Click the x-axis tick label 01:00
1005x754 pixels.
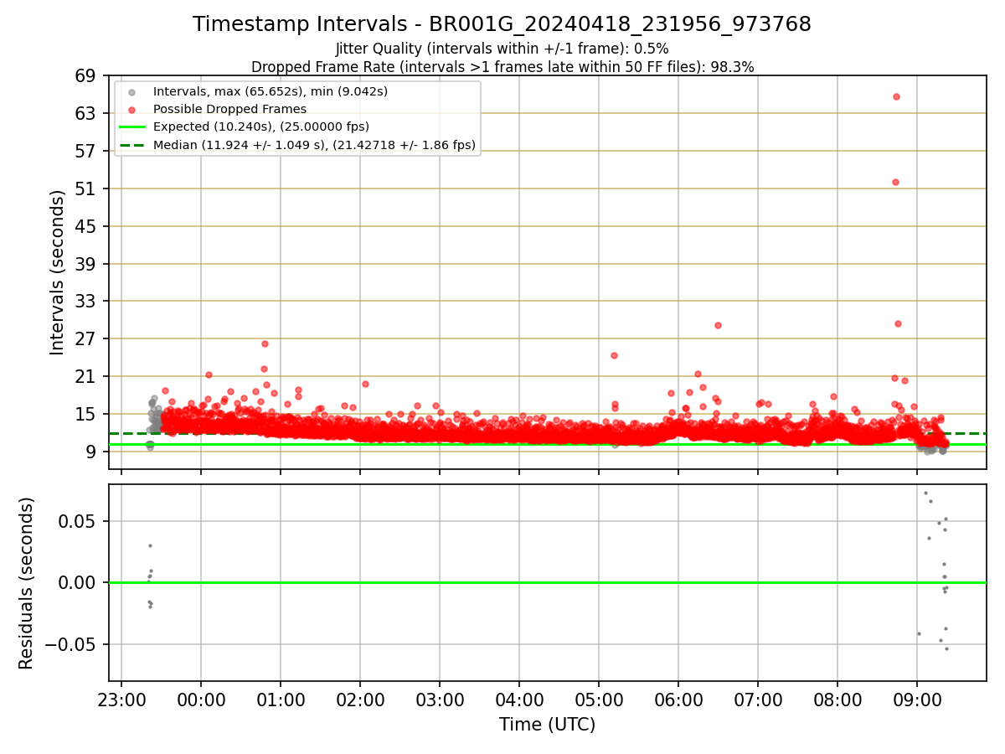tap(281, 700)
